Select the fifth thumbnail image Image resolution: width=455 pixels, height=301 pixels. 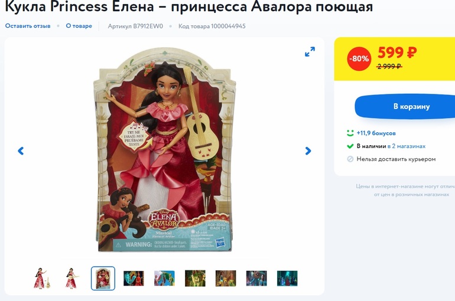coord(164,279)
